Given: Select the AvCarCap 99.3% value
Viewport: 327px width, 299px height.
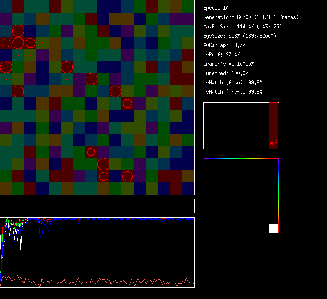Looking at the screenshot, I should pos(224,45).
